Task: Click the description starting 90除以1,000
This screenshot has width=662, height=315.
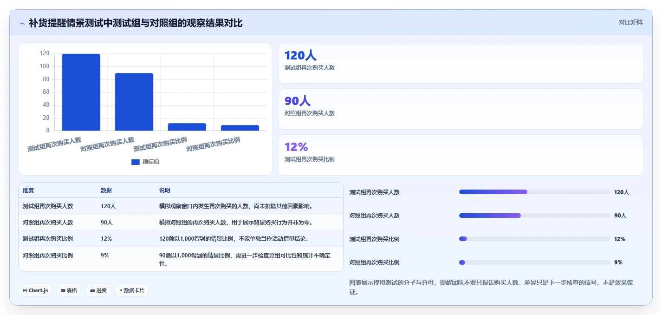Action: point(245,259)
